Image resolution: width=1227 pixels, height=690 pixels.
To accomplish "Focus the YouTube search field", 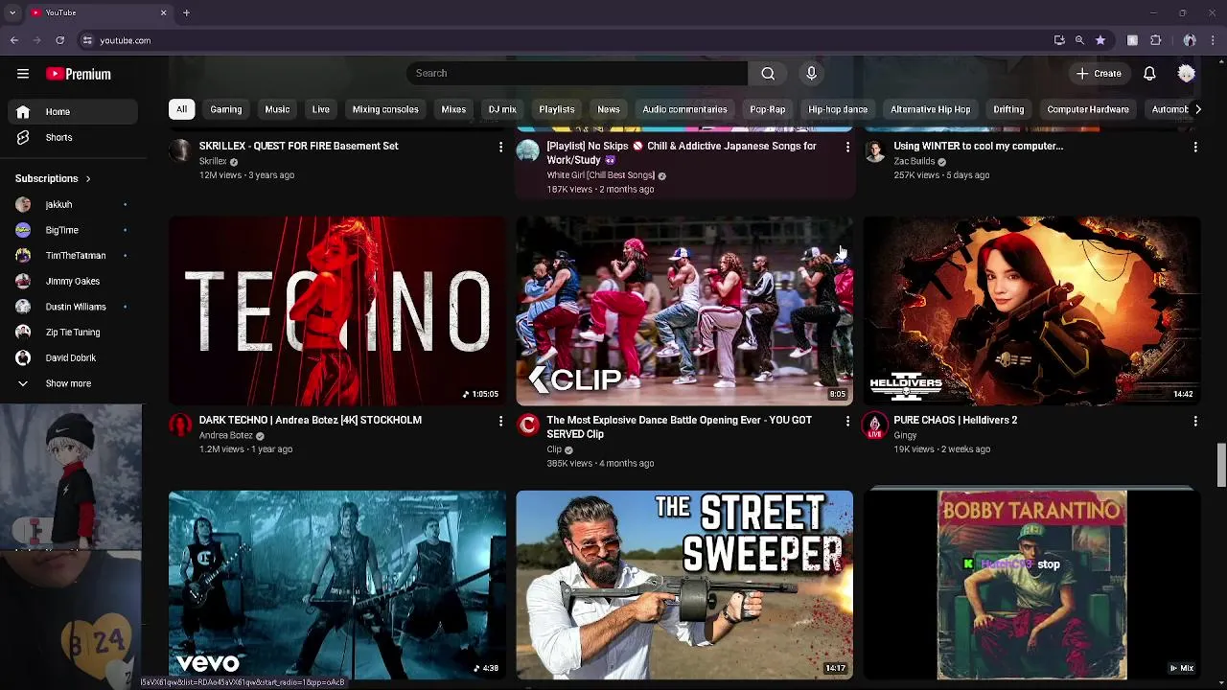I will (x=577, y=73).
